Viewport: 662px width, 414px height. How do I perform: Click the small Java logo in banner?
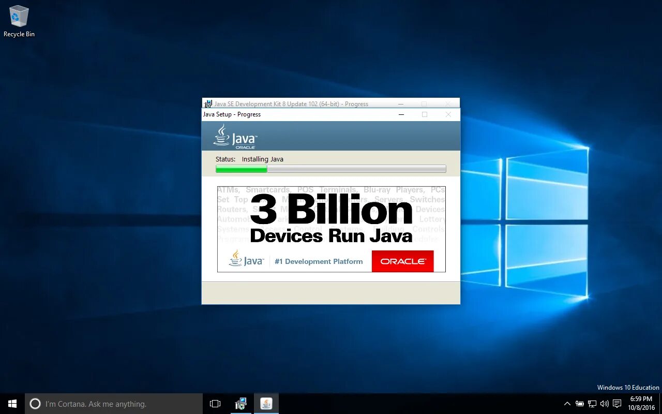tap(247, 258)
